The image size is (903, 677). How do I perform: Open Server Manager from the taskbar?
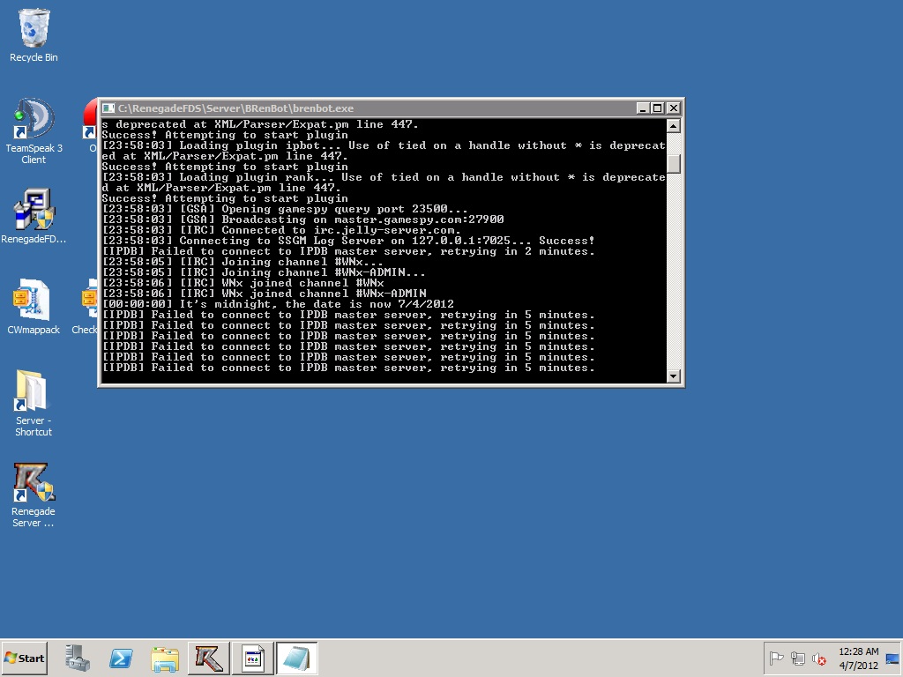[x=78, y=658]
